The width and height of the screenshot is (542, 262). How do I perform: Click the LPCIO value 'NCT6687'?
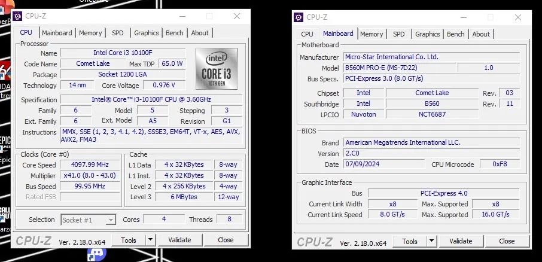coord(432,114)
